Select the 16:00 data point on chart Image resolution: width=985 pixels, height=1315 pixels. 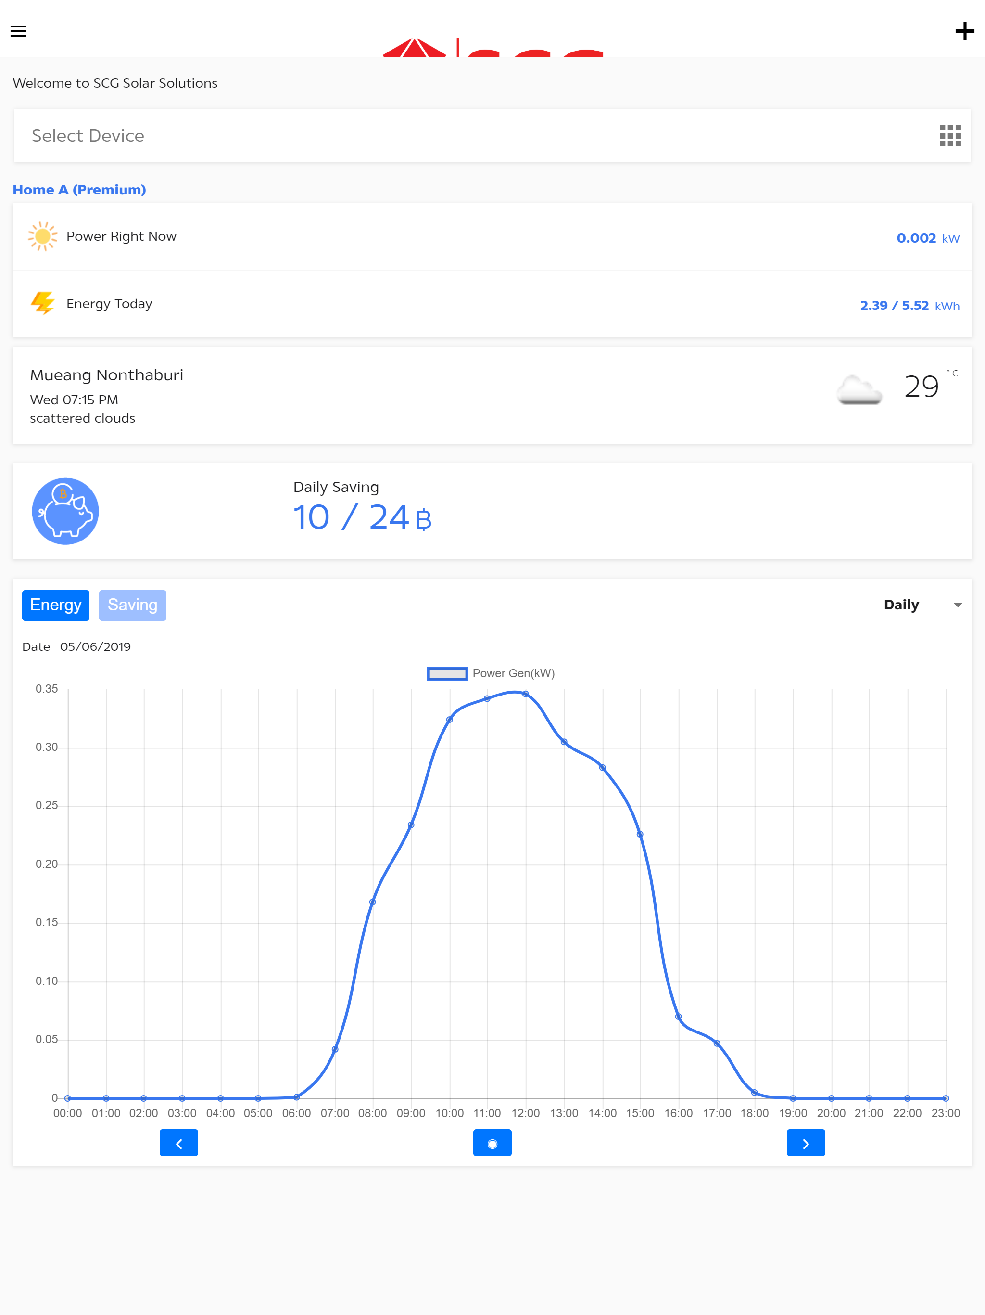tap(679, 1017)
